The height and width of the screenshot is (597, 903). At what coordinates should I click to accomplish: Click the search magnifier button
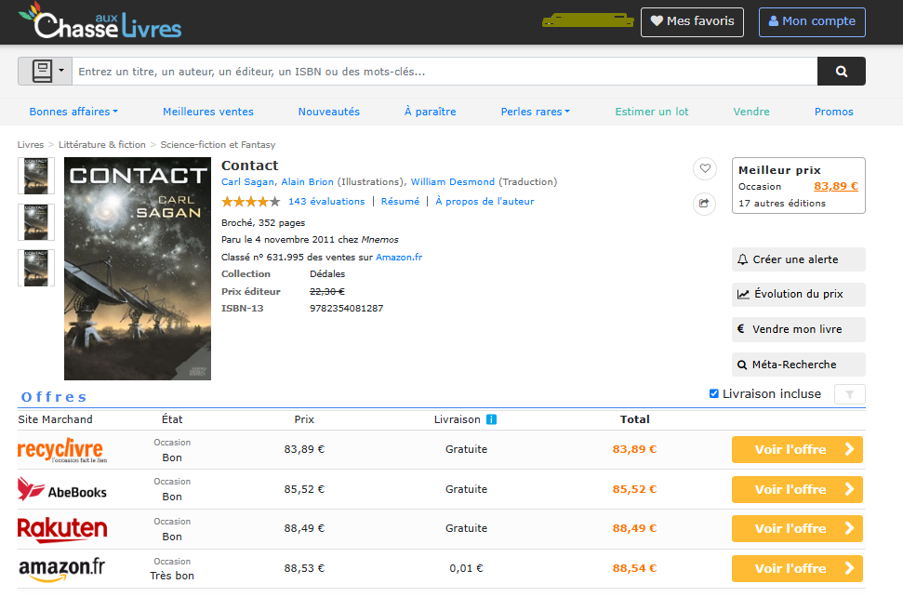(841, 72)
